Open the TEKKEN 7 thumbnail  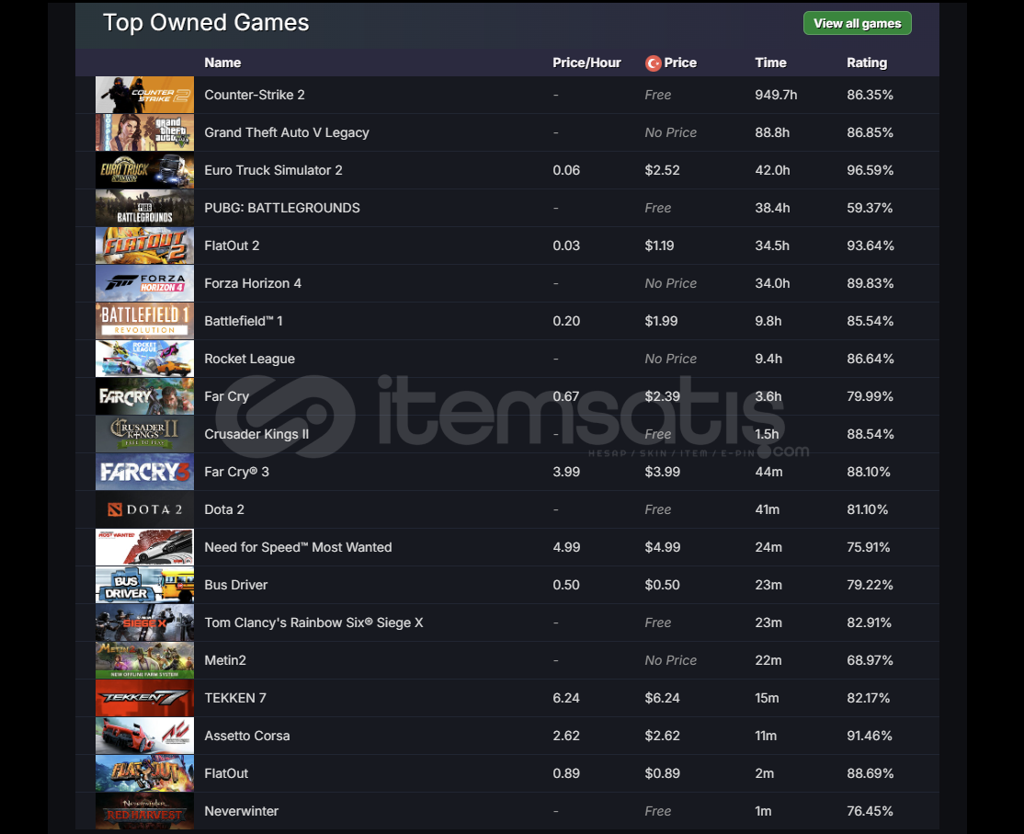[144, 698]
